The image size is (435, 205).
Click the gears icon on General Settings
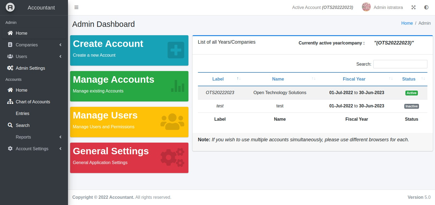(172, 157)
